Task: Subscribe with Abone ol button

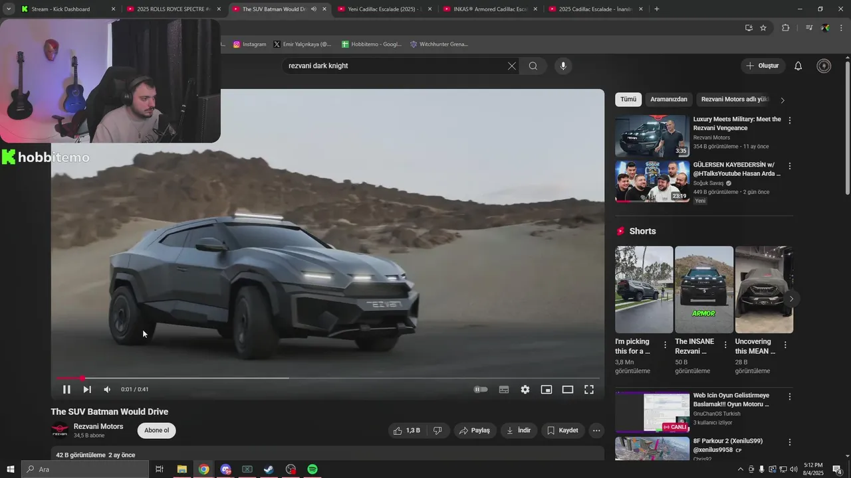Action: [x=157, y=430]
